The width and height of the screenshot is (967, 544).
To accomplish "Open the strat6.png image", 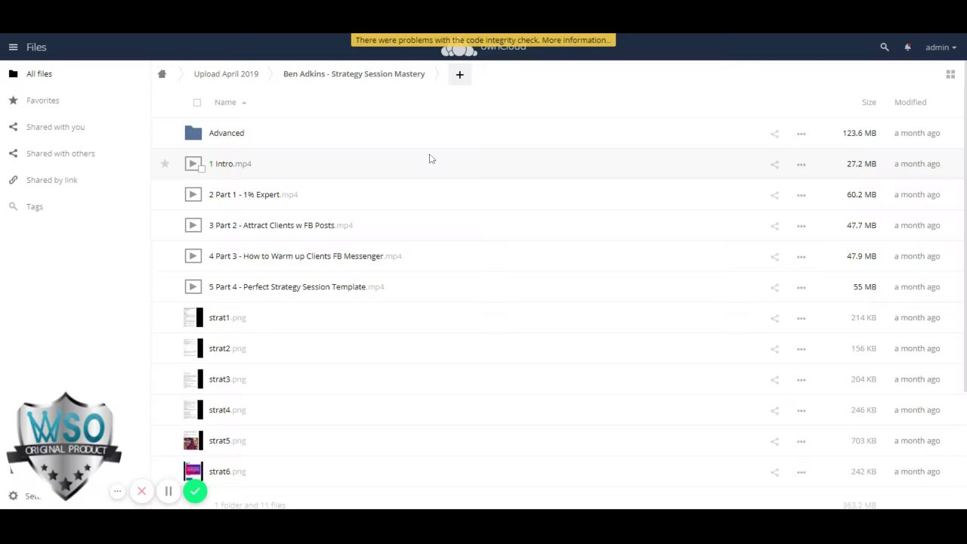I will 227,471.
